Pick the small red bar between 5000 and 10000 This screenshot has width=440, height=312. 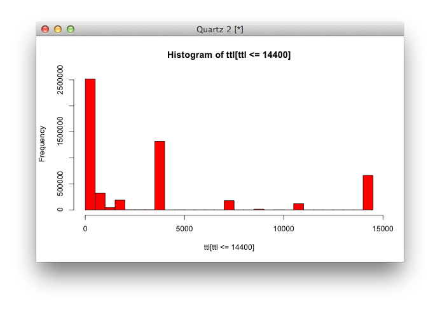click(229, 205)
